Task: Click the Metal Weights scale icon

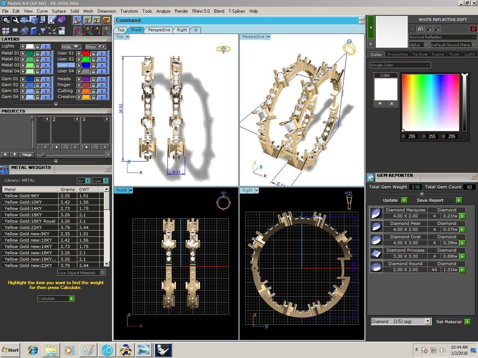Action: (x=4, y=170)
